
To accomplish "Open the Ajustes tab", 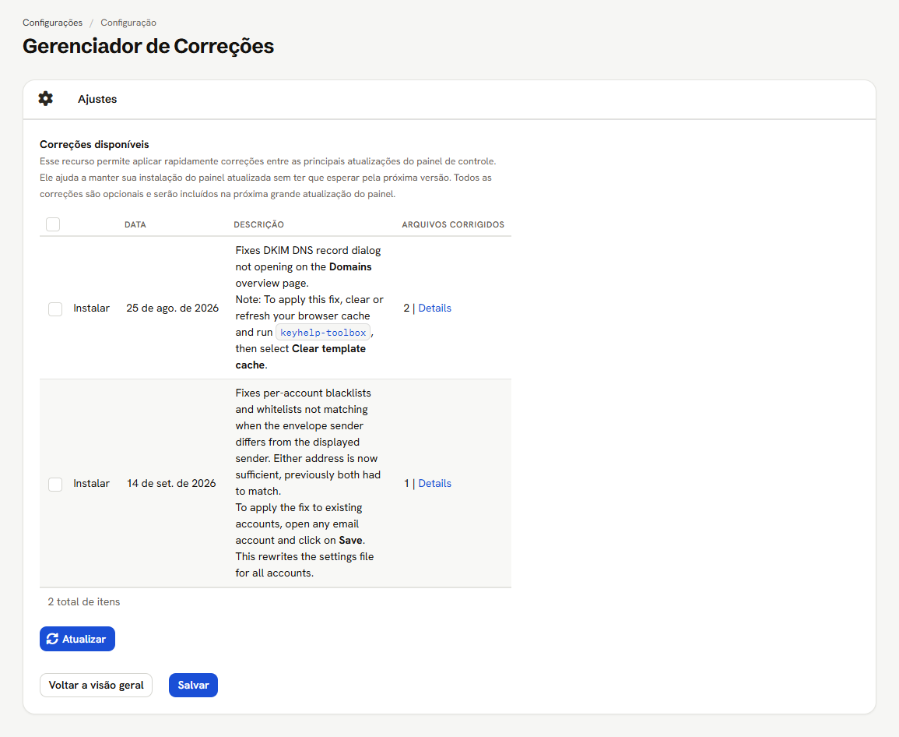I will click(x=97, y=99).
